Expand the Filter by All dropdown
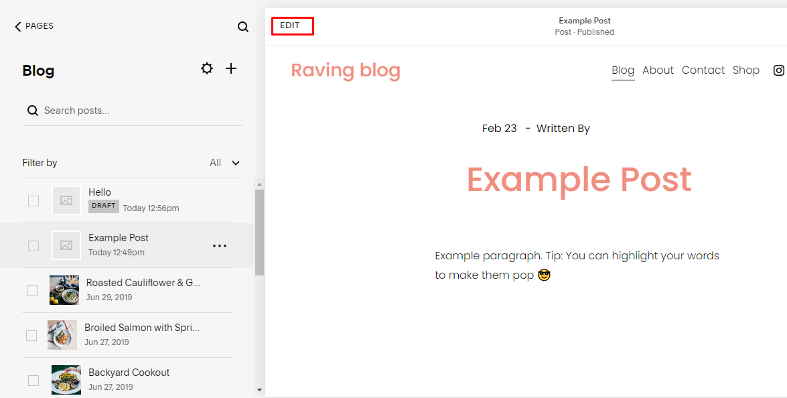The height and width of the screenshot is (398, 787). point(224,162)
